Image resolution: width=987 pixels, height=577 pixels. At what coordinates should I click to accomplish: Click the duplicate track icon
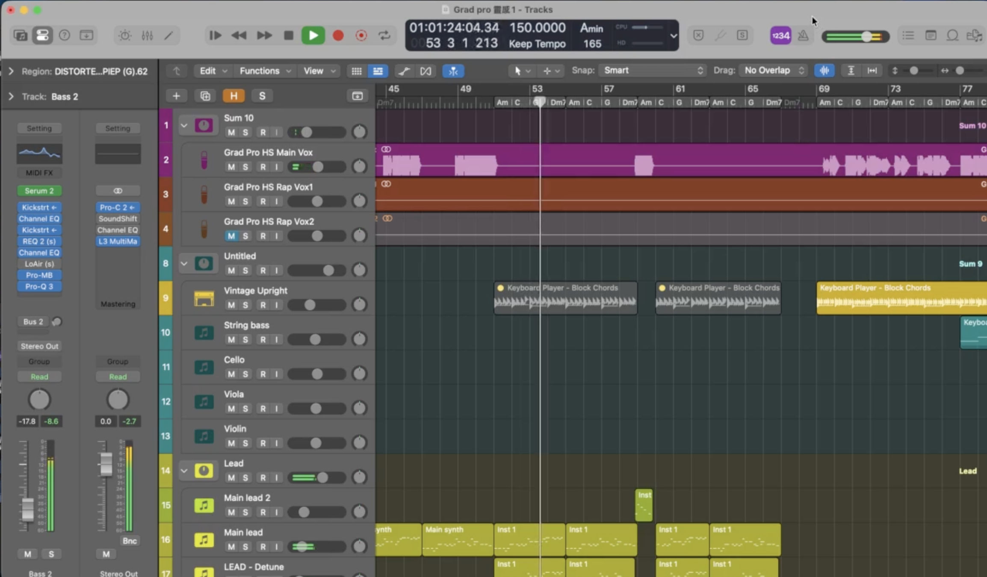click(x=205, y=96)
